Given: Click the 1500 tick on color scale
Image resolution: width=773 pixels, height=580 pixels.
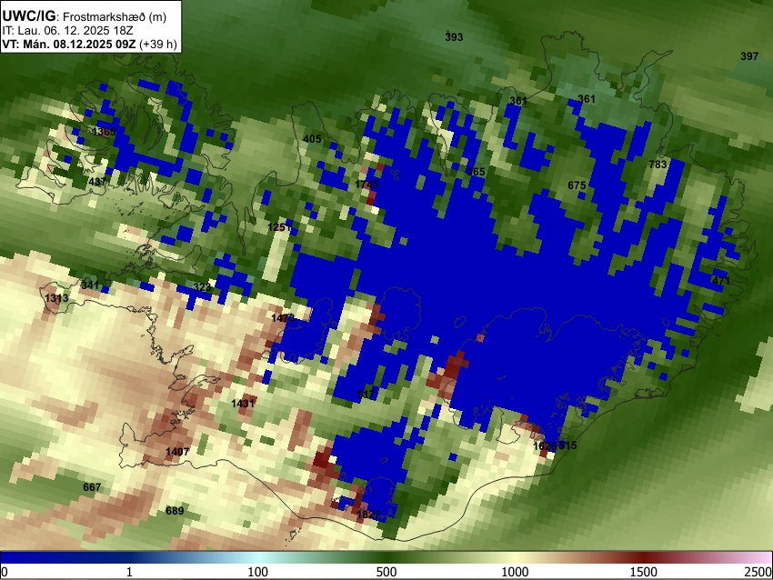Looking at the screenshot, I should (644, 572).
